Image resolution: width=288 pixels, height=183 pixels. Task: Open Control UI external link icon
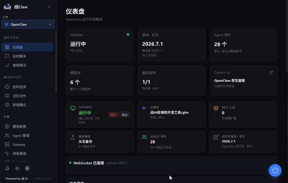tap(271, 73)
